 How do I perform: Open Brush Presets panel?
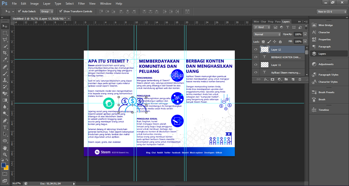pos(326,92)
